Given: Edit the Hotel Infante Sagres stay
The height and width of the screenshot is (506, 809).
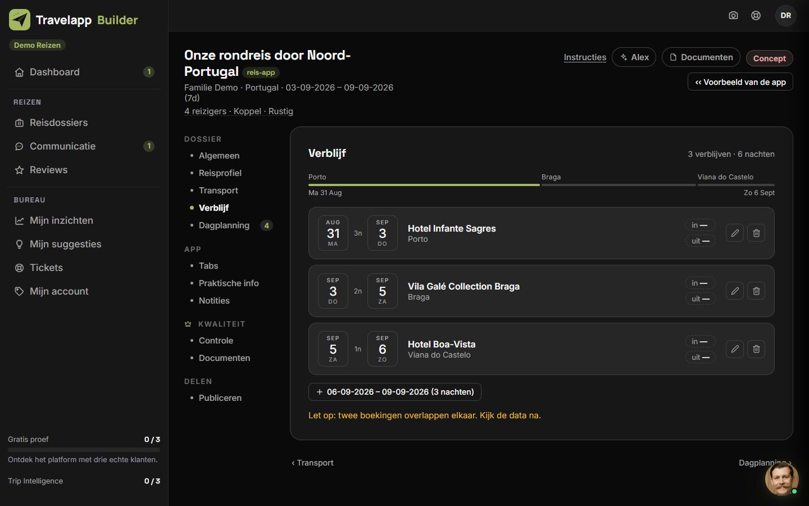Looking at the screenshot, I should click(734, 233).
